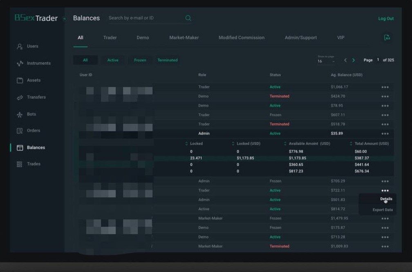Click the Bots icon in sidebar
The width and height of the screenshot is (412, 272).
[x=20, y=115]
